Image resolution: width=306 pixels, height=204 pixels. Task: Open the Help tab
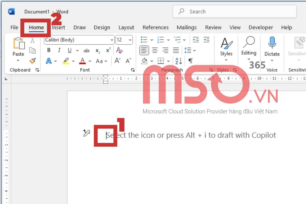pos(287,28)
